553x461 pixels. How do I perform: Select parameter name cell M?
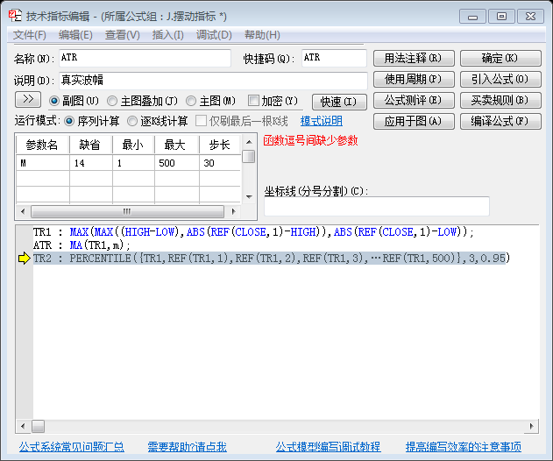pyautogui.click(x=43, y=163)
